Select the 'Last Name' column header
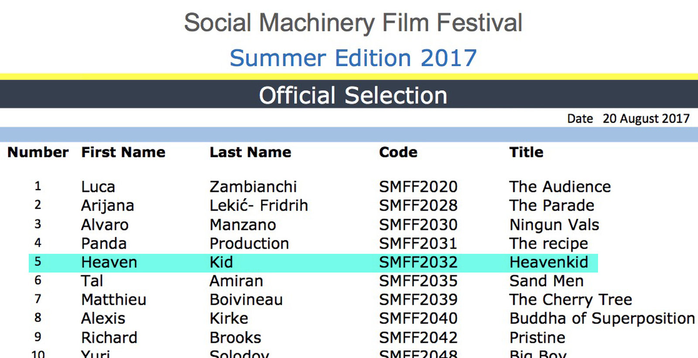Screen dimensions: 698x358 250,152
